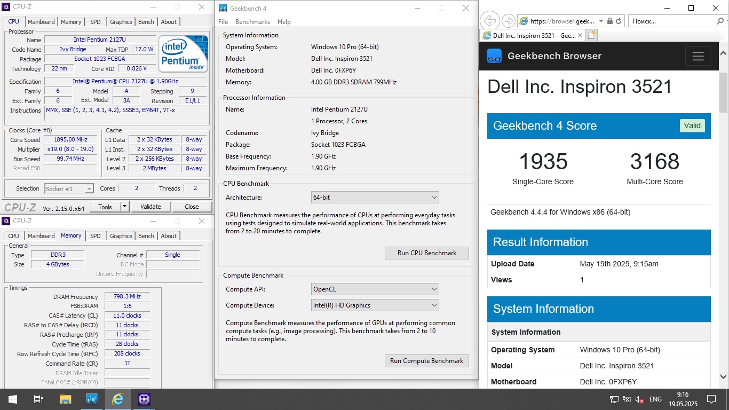Switch to Graphics tab in upper CPU-Z

coord(121,22)
